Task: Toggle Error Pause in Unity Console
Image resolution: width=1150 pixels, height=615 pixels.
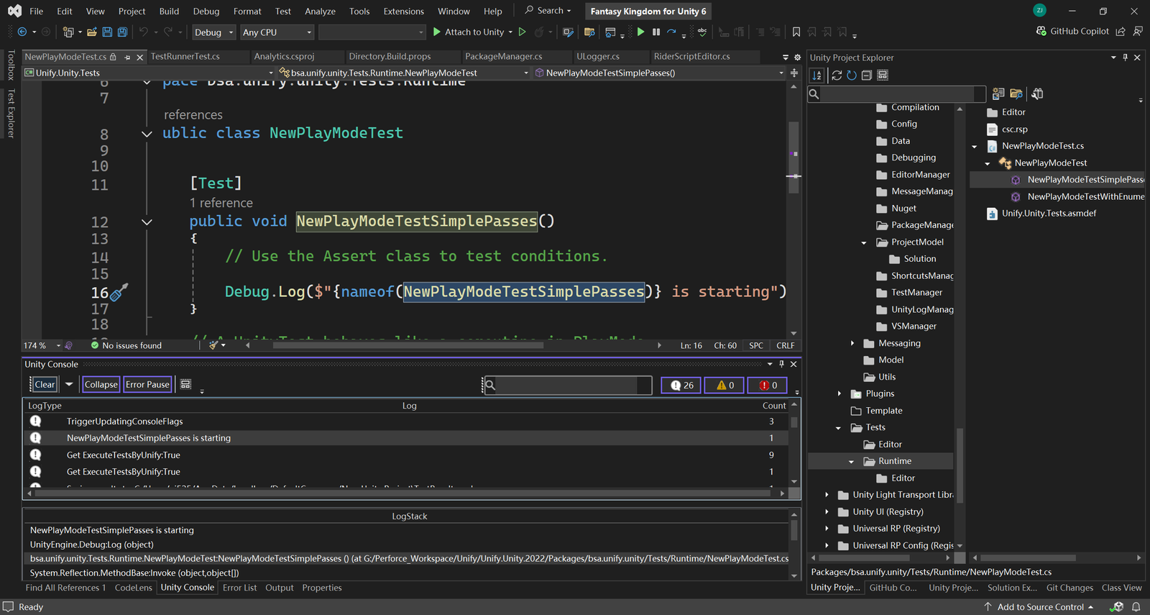Action: pos(147,385)
